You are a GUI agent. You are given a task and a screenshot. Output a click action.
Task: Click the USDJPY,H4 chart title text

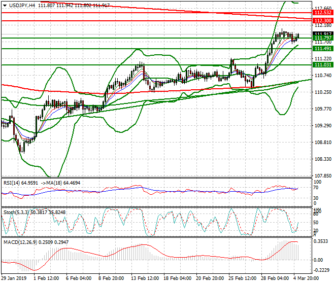point(22,6)
